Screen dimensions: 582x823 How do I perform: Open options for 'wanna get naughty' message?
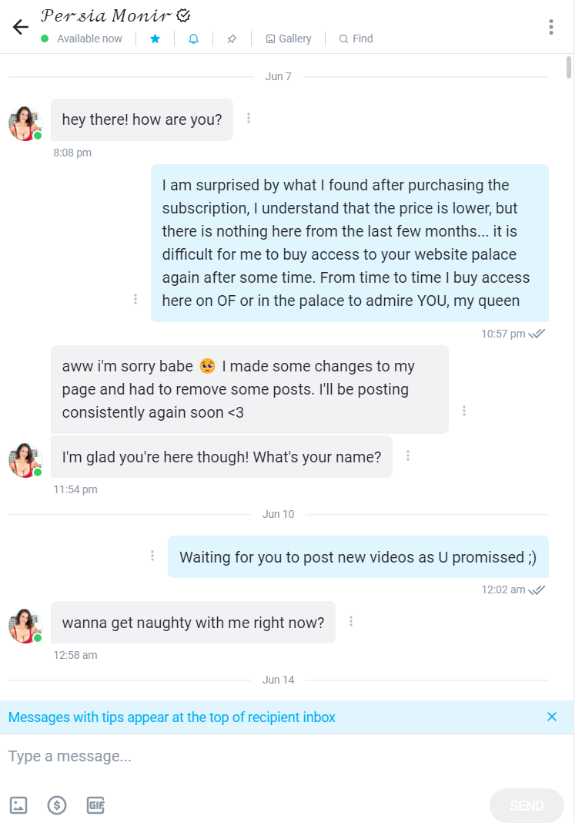click(351, 621)
